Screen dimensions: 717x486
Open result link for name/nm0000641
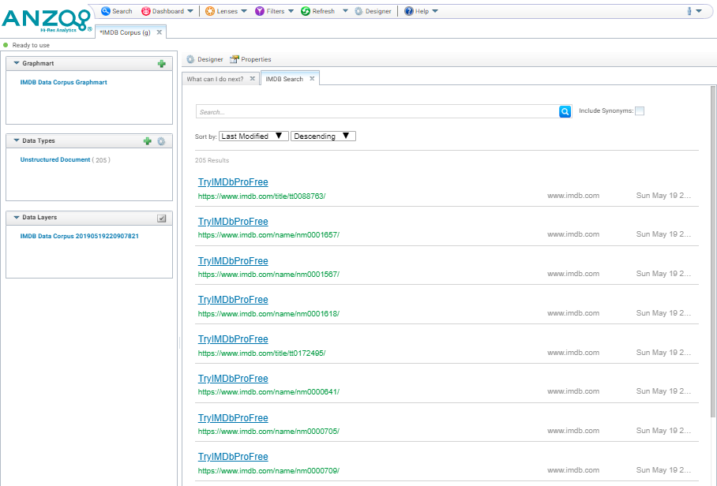[x=233, y=378]
